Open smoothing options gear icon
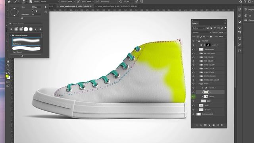The image size is (254, 143). pos(120,2)
